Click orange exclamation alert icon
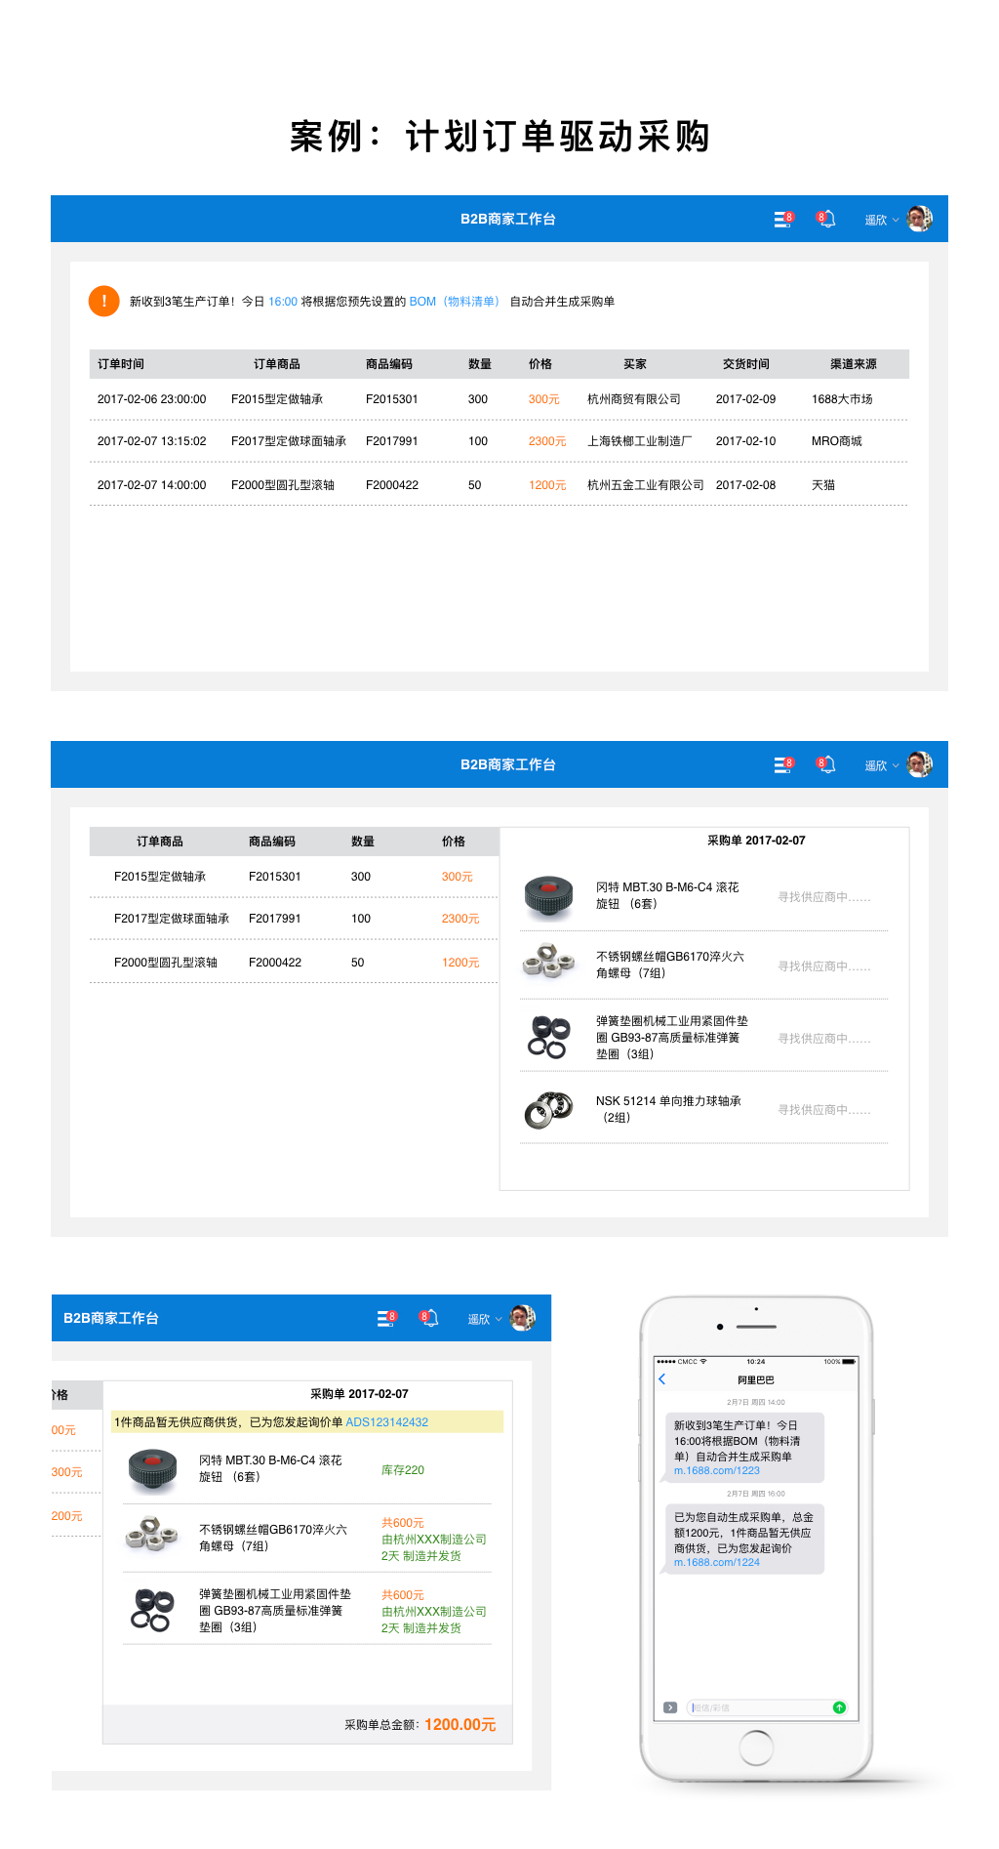Viewport: 999px width, 1849px height. 103,301
